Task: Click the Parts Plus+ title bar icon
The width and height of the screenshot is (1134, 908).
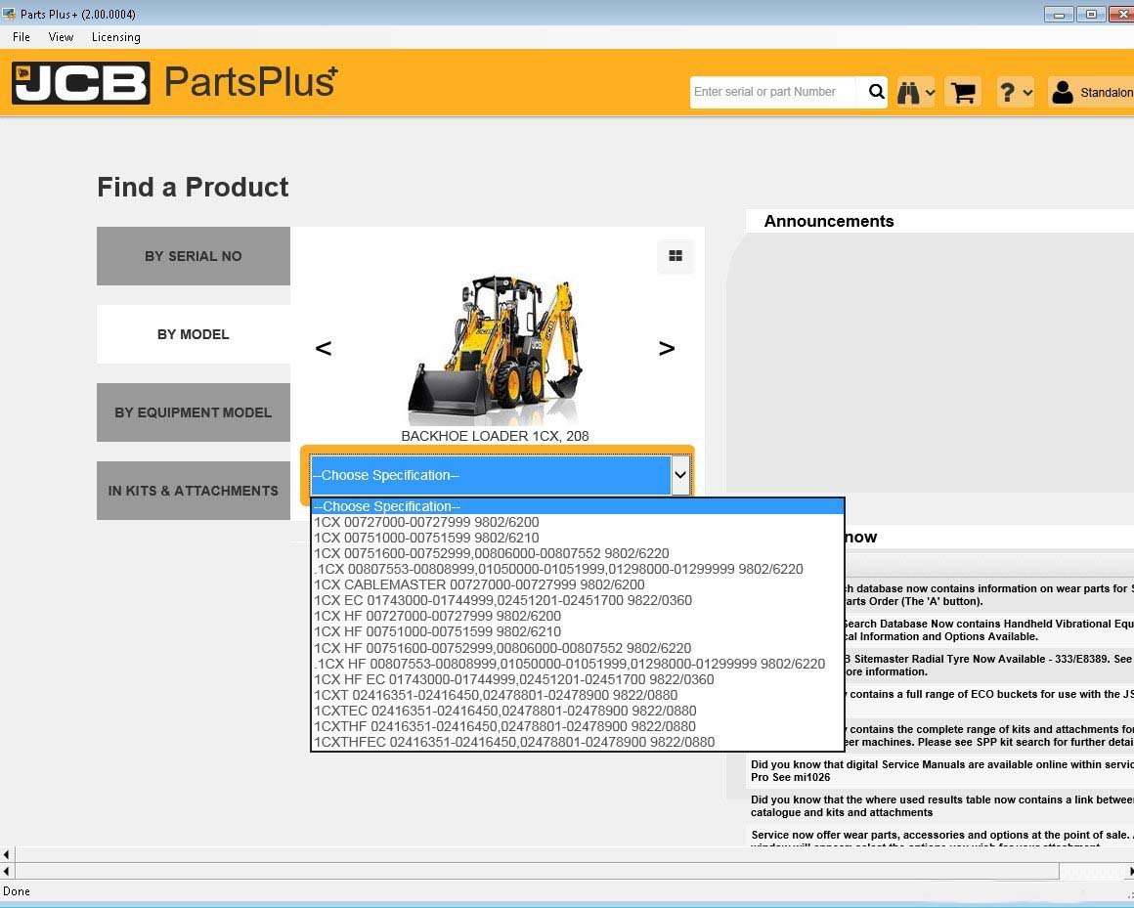Action: point(10,14)
